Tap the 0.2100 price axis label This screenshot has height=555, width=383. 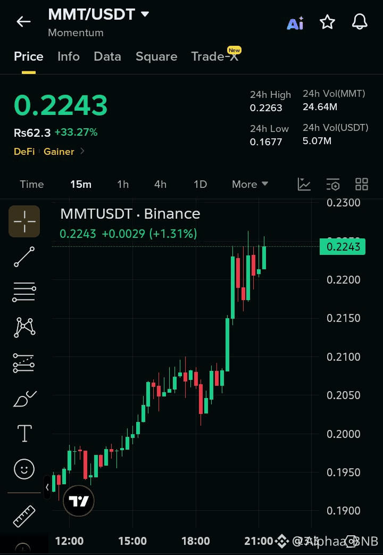tap(343, 357)
